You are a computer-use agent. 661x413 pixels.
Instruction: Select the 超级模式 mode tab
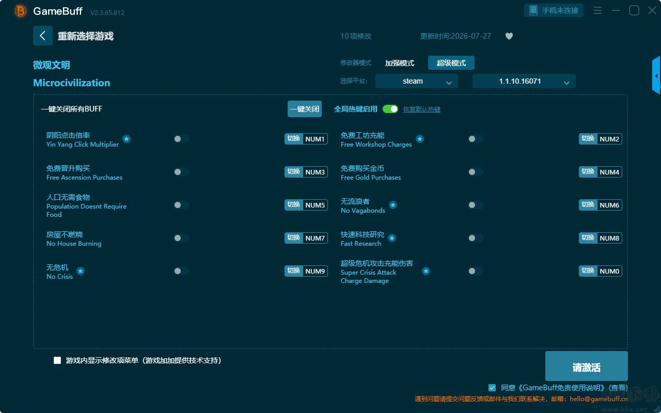pyautogui.click(x=451, y=63)
